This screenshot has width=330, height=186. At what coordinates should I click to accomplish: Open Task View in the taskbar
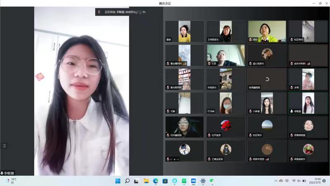[137, 181]
